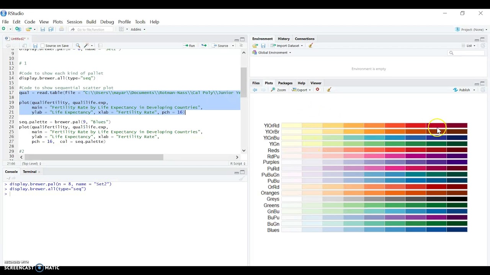Viewport: 490px width, 275px height.
Task: Click the Environment search field
Action: (x=466, y=53)
